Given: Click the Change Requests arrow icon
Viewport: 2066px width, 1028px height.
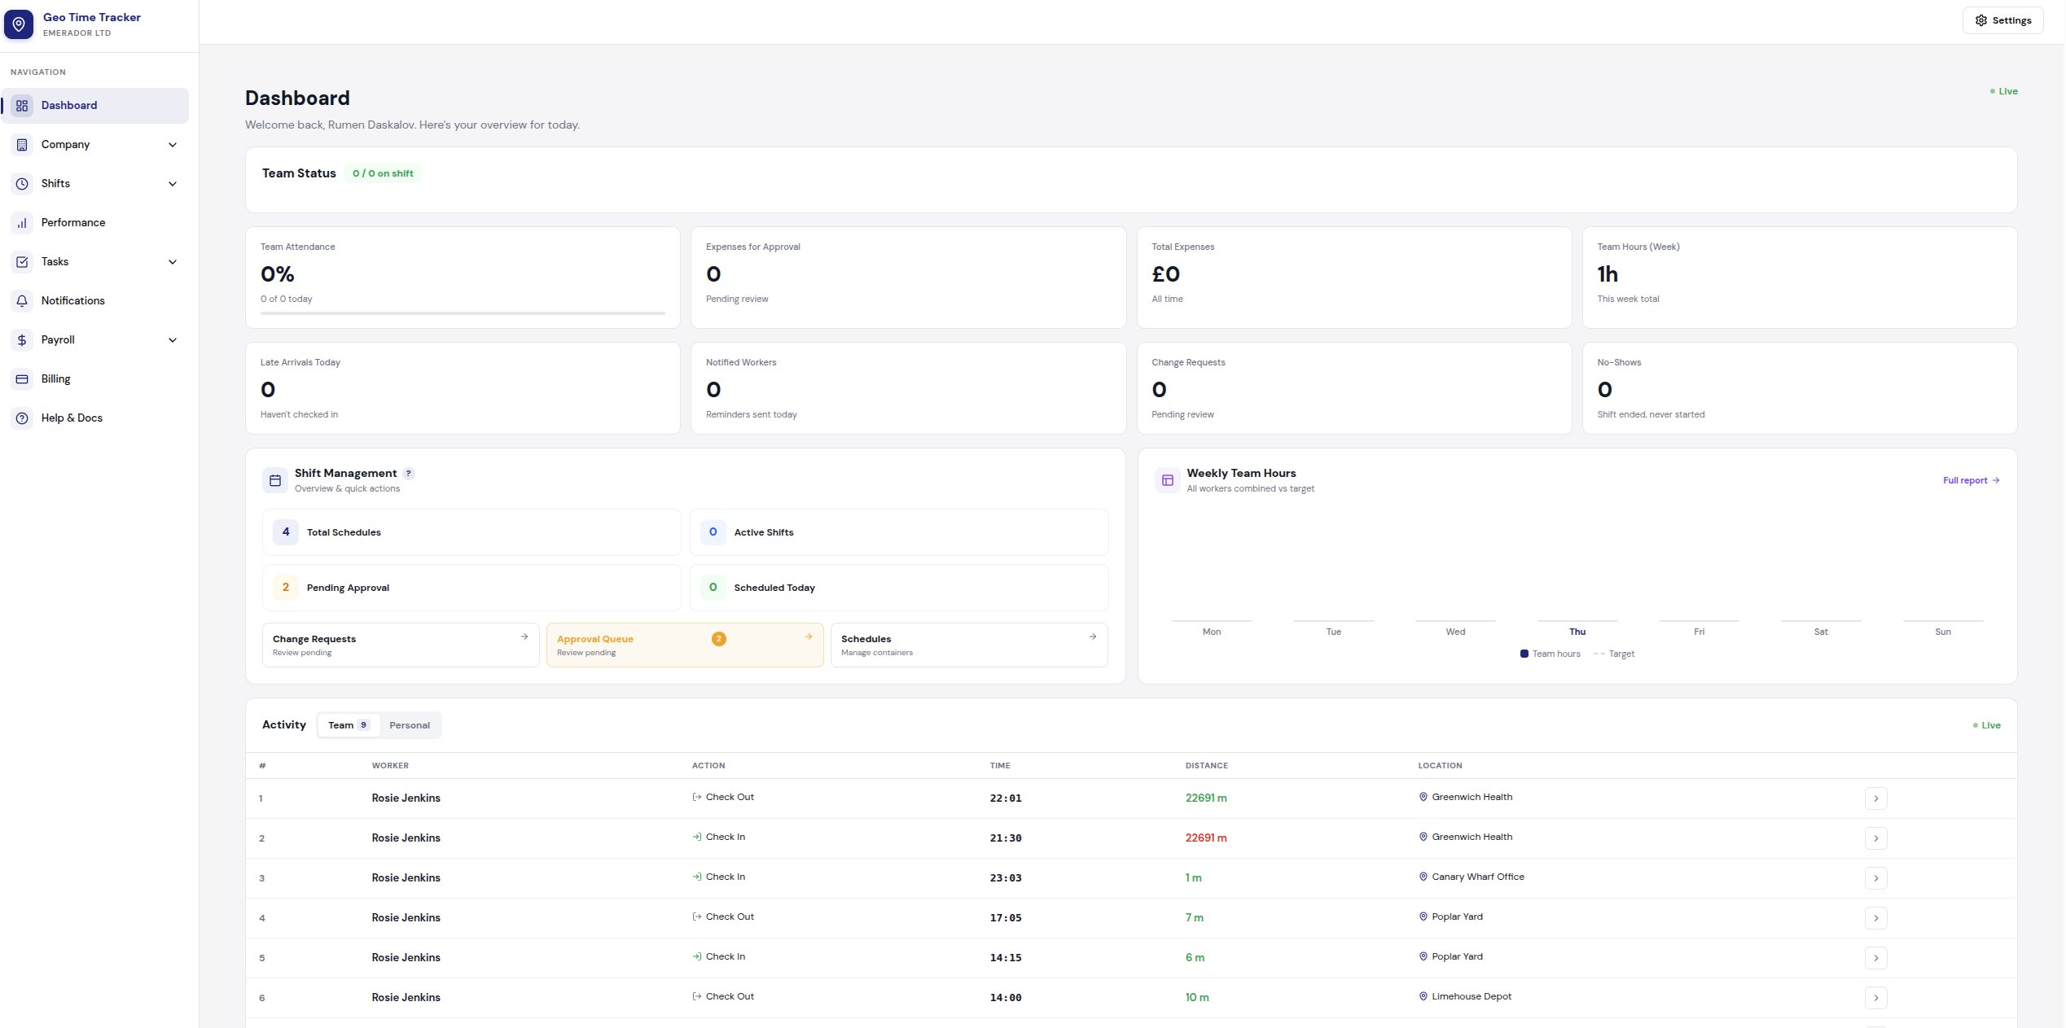Looking at the screenshot, I should (x=524, y=636).
